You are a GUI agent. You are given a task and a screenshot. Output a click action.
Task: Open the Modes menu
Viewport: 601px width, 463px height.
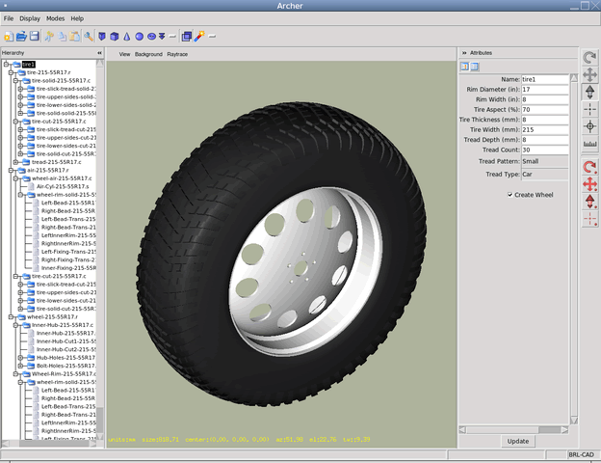pos(55,18)
